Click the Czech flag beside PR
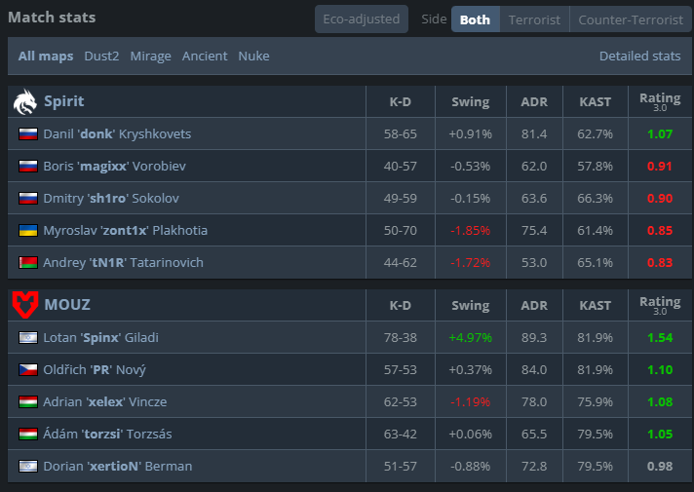The width and height of the screenshot is (694, 492). tap(28, 370)
